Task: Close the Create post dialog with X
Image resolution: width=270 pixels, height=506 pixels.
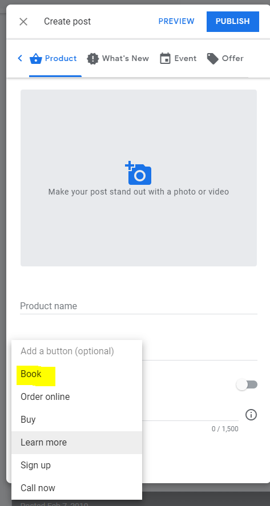Action: tap(23, 22)
